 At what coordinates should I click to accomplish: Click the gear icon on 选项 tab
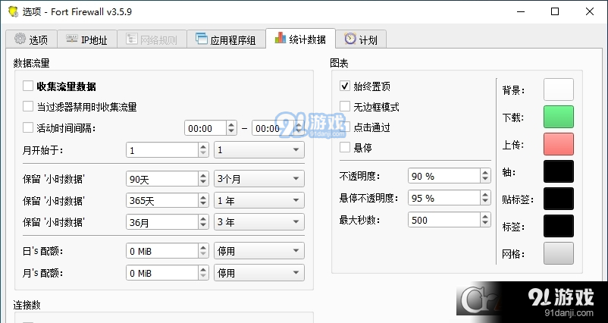tap(20, 39)
